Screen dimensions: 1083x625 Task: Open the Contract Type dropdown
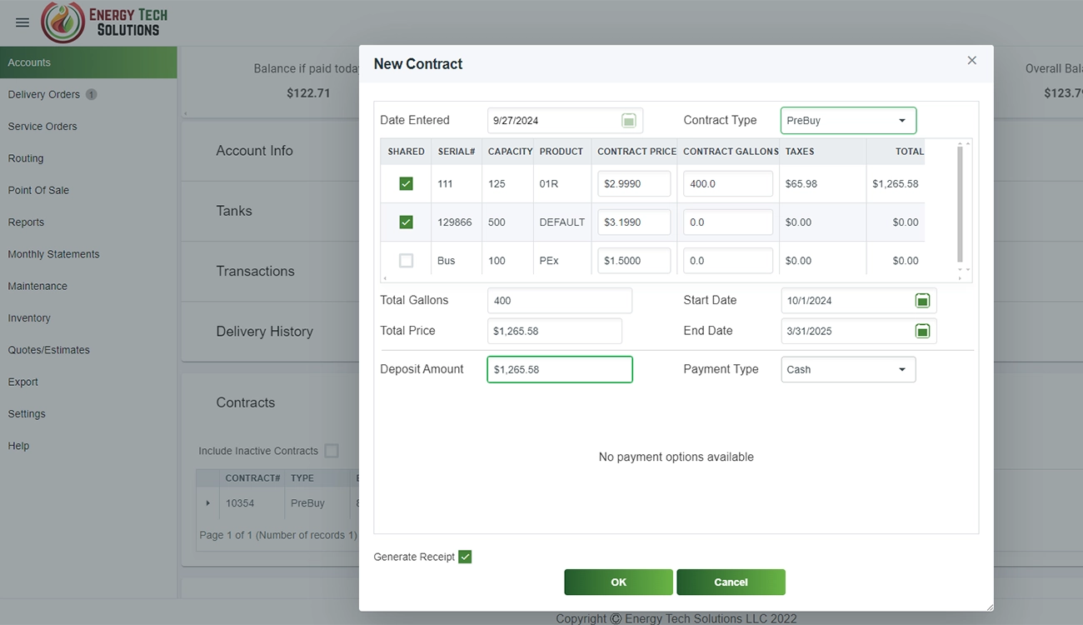(x=848, y=121)
